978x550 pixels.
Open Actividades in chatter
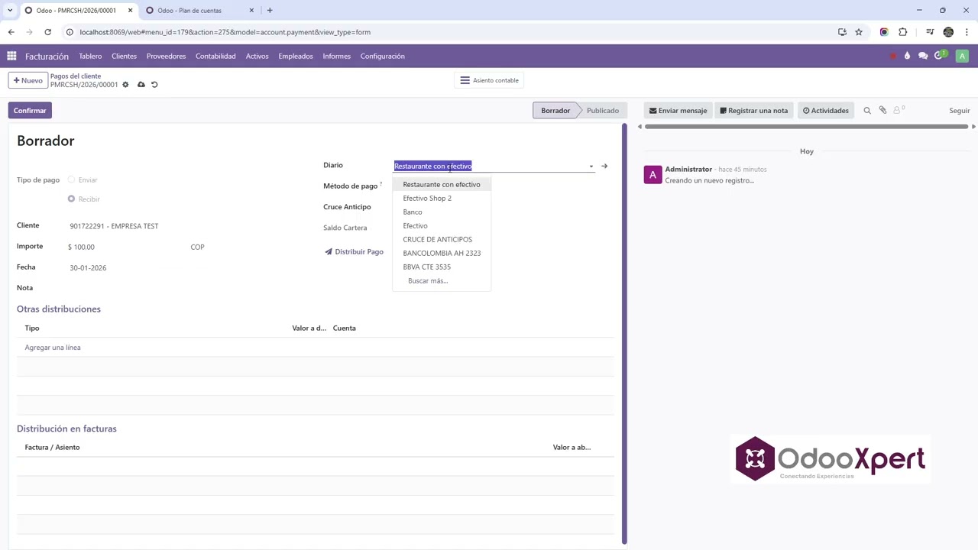pos(825,111)
